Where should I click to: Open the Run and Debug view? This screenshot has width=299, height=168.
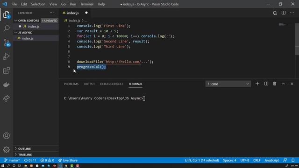[6, 56]
